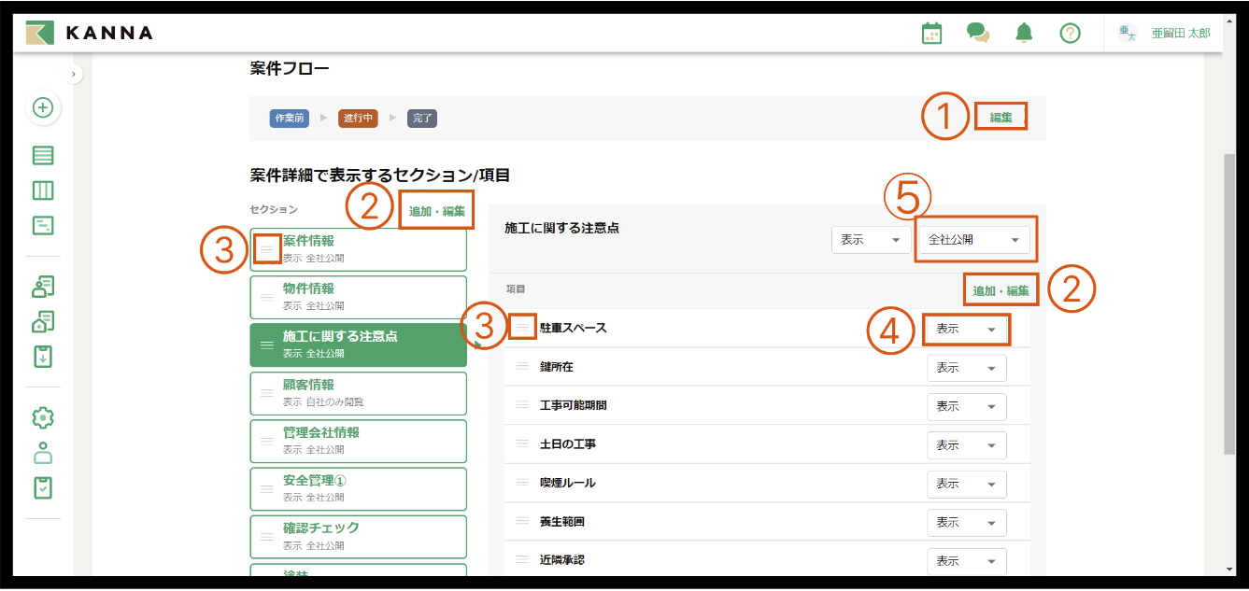
Task: Open the settings gear icon in sidebar
Action: click(43, 417)
